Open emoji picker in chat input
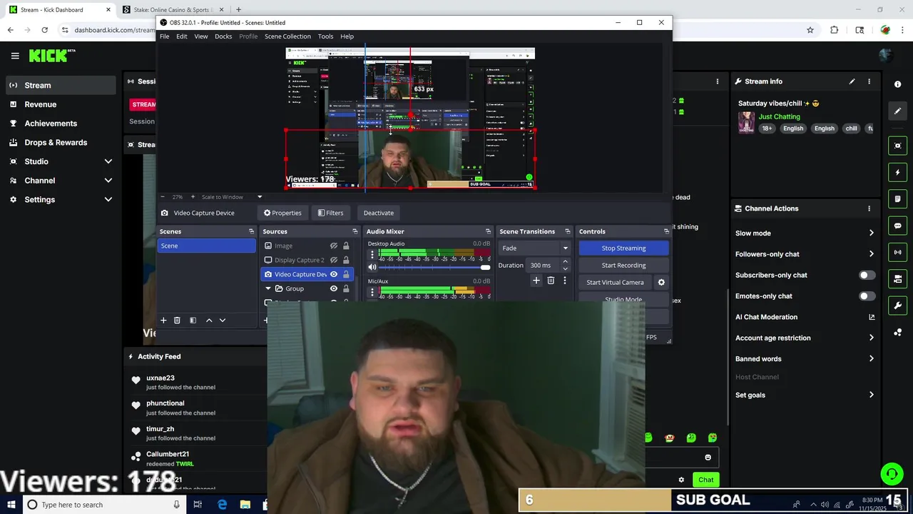Image resolution: width=913 pixels, height=514 pixels. 708,458
